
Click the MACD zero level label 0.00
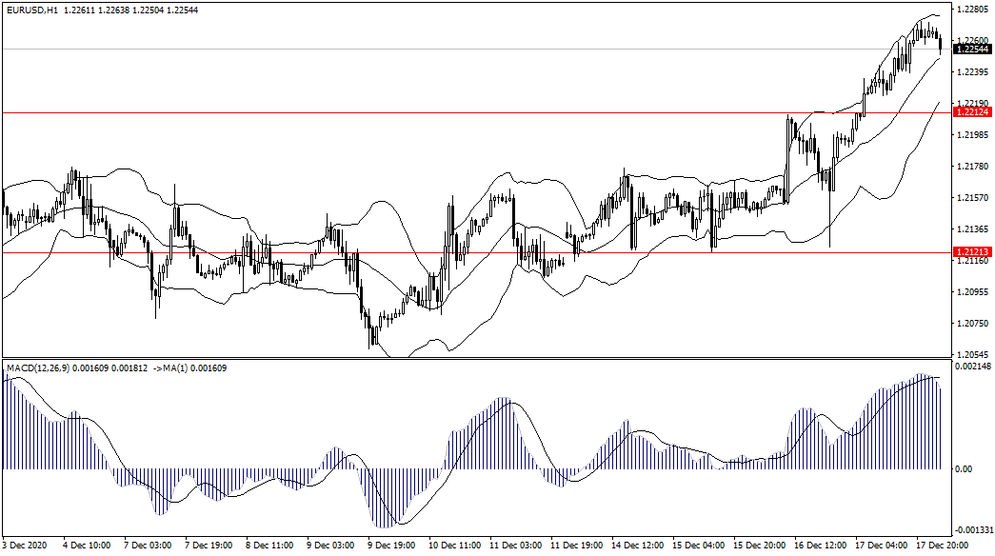click(x=963, y=469)
